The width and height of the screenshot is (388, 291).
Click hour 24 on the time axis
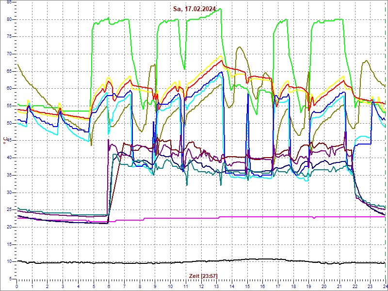385,286
